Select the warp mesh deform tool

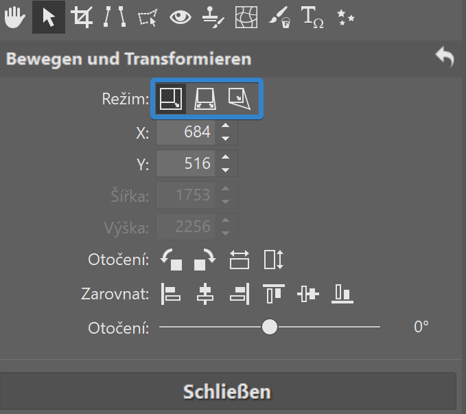point(246,17)
